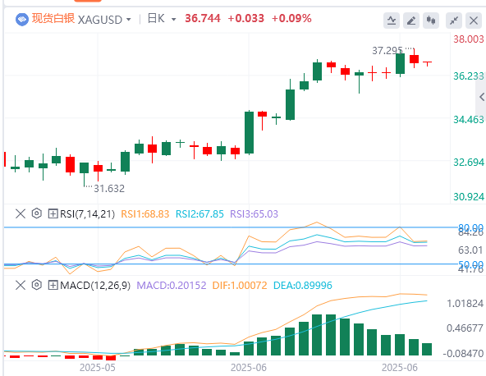The image size is (486, 376).
Task: Click the 38.003 price axis label
Action: (468, 39)
